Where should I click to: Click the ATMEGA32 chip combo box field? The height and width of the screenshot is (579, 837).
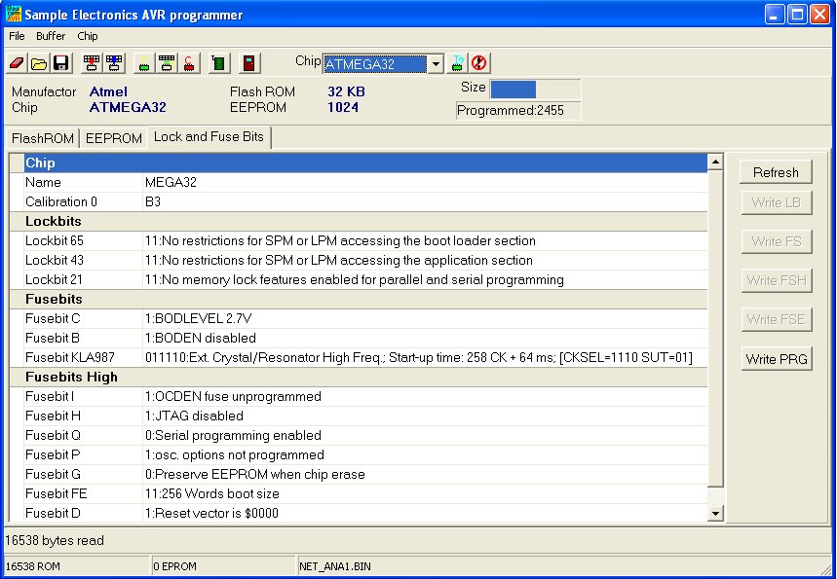tap(375, 63)
